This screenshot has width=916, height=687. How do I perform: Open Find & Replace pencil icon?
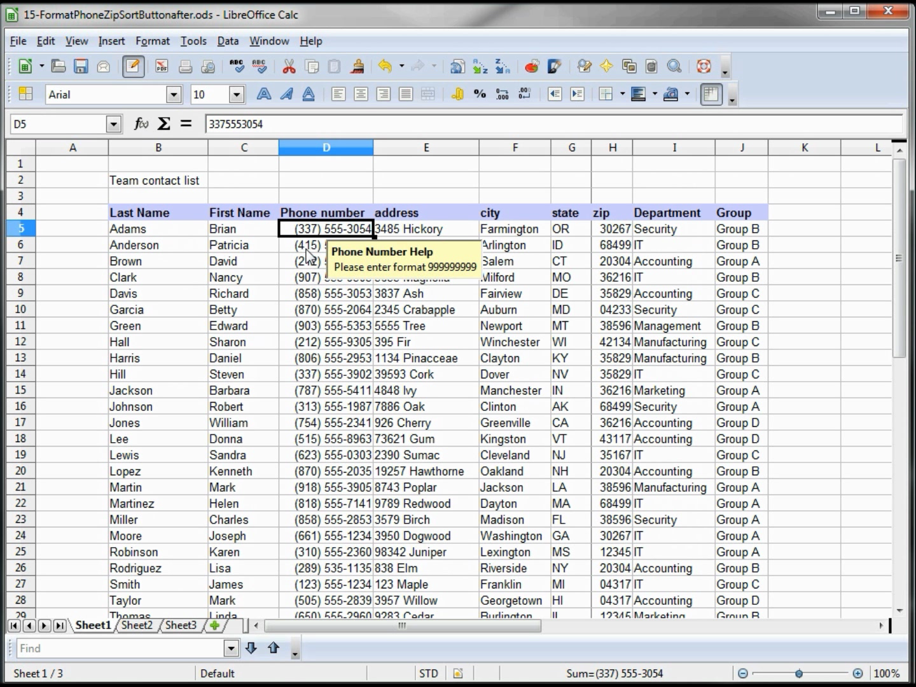584,66
